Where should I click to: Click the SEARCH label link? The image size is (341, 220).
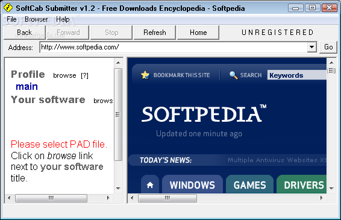click(251, 75)
